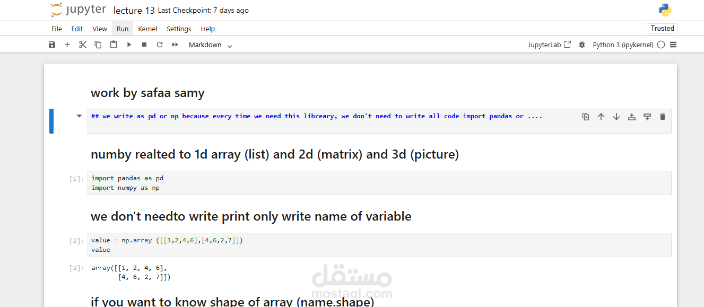This screenshot has height=307, width=704.
Task: Insert a new cell below with plus icon
Action: 67,45
